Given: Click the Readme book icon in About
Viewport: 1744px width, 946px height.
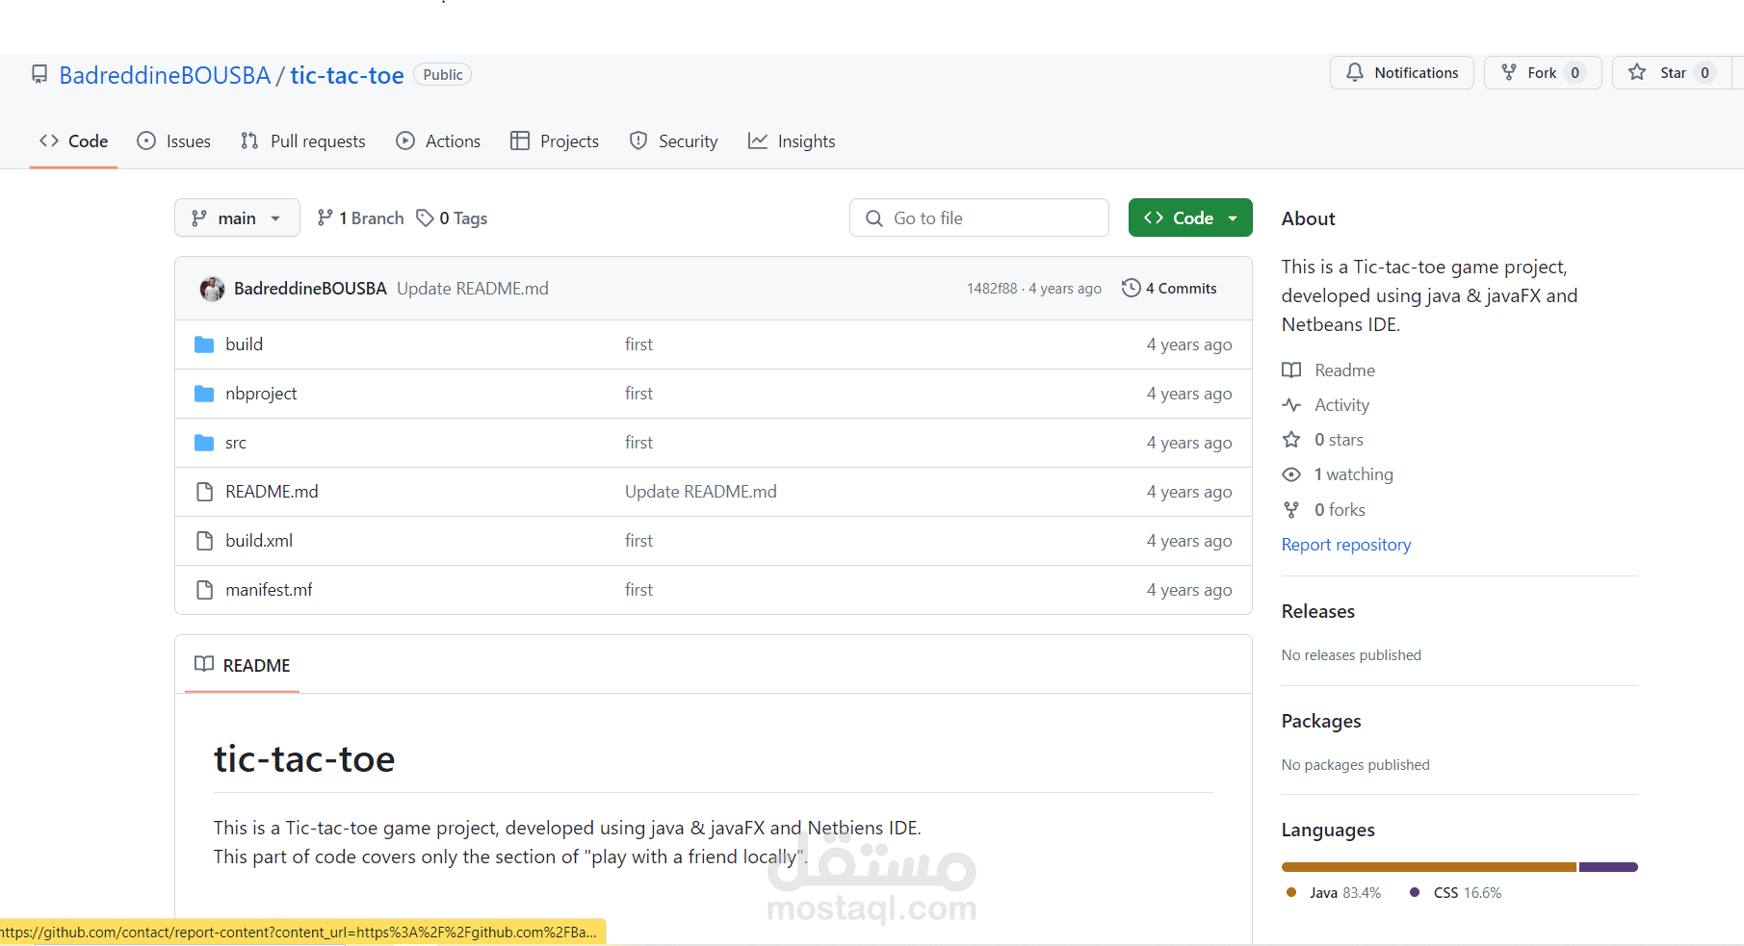Looking at the screenshot, I should tap(1291, 371).
